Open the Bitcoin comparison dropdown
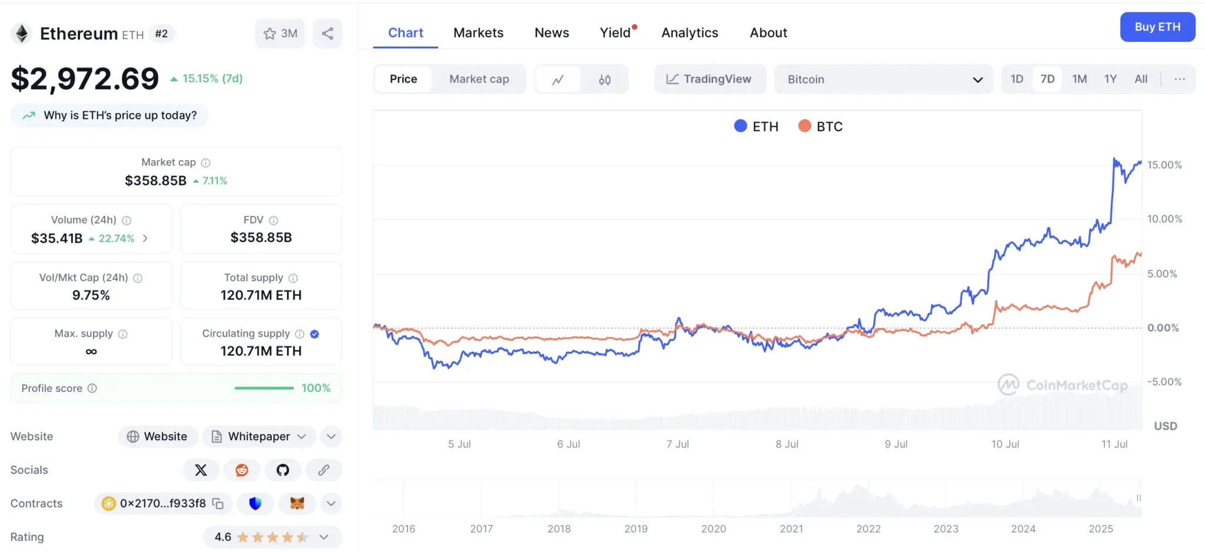The height and width of the screenshot is (552, 1205). tap(883, 79)
